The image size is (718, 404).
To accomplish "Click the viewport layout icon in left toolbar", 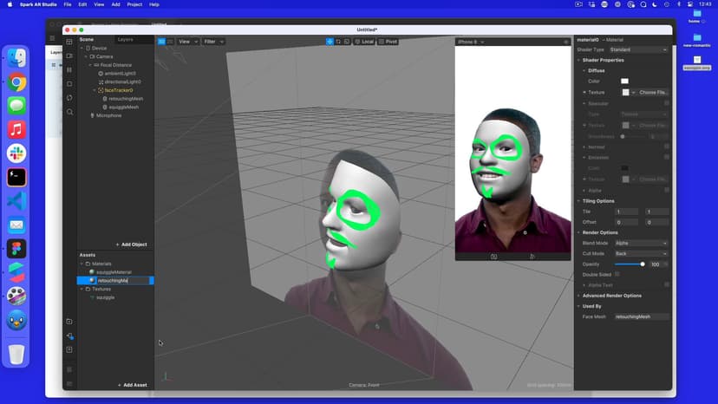I will pyautogui.click(x=69, y=42).
